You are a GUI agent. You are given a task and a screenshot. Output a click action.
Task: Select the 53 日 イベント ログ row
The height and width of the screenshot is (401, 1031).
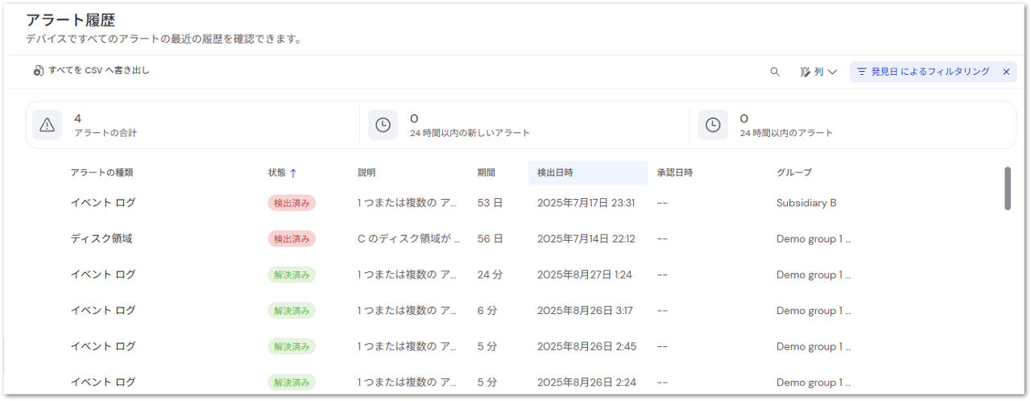point(515,203)
